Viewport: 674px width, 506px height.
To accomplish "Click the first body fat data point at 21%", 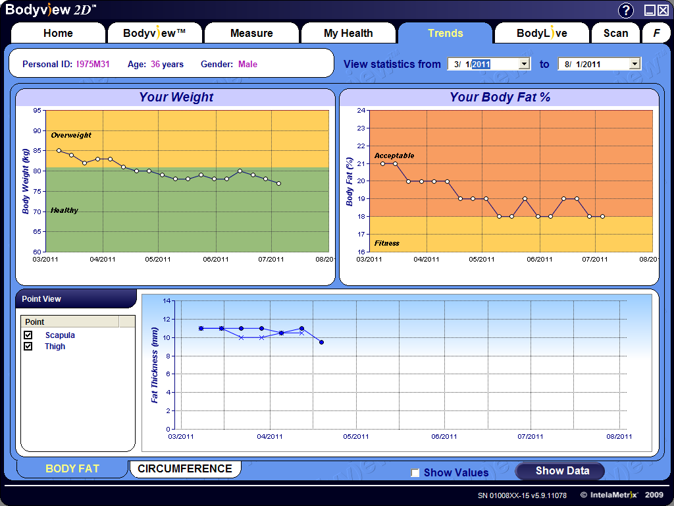I will click(x=382, y=163).
